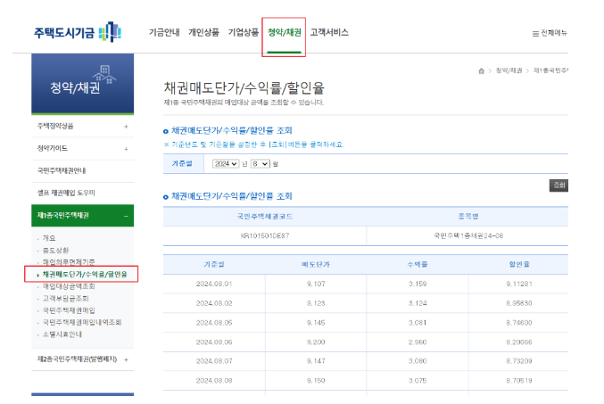604x404 pixels.
Task: Expand the 주택청약상품 plus icon
Action: tap(126, 127)
